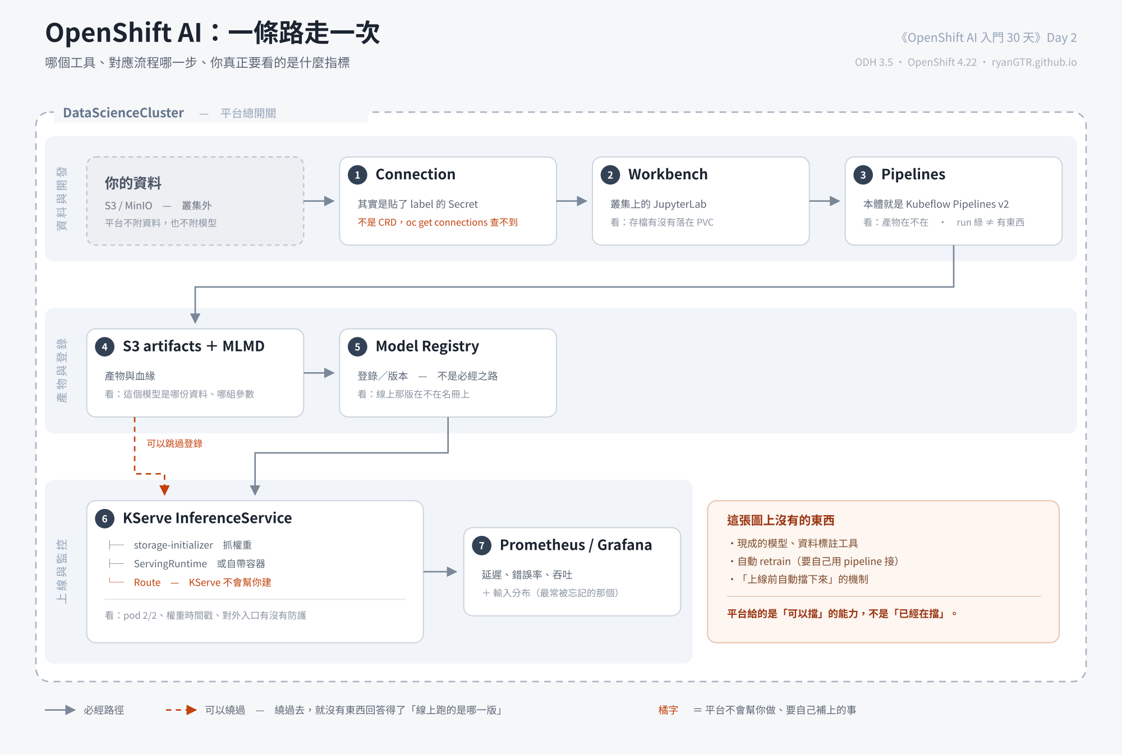1122x755 pixels.
Task: Click '叢集上的 JupyterLab' text
Action: pyautogui.click(x=658, y=204)
